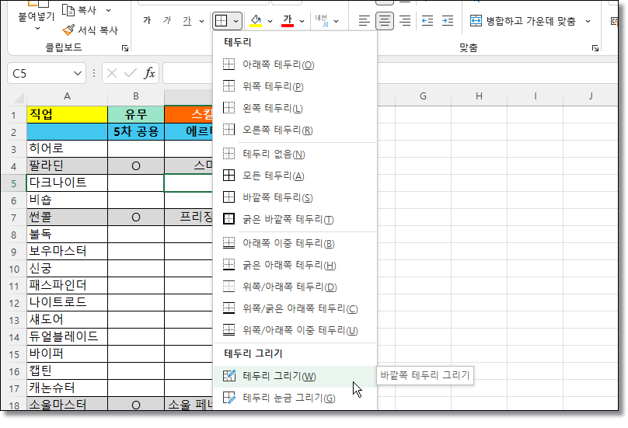Toggle italic (가) formatting

tap(167, 20)
